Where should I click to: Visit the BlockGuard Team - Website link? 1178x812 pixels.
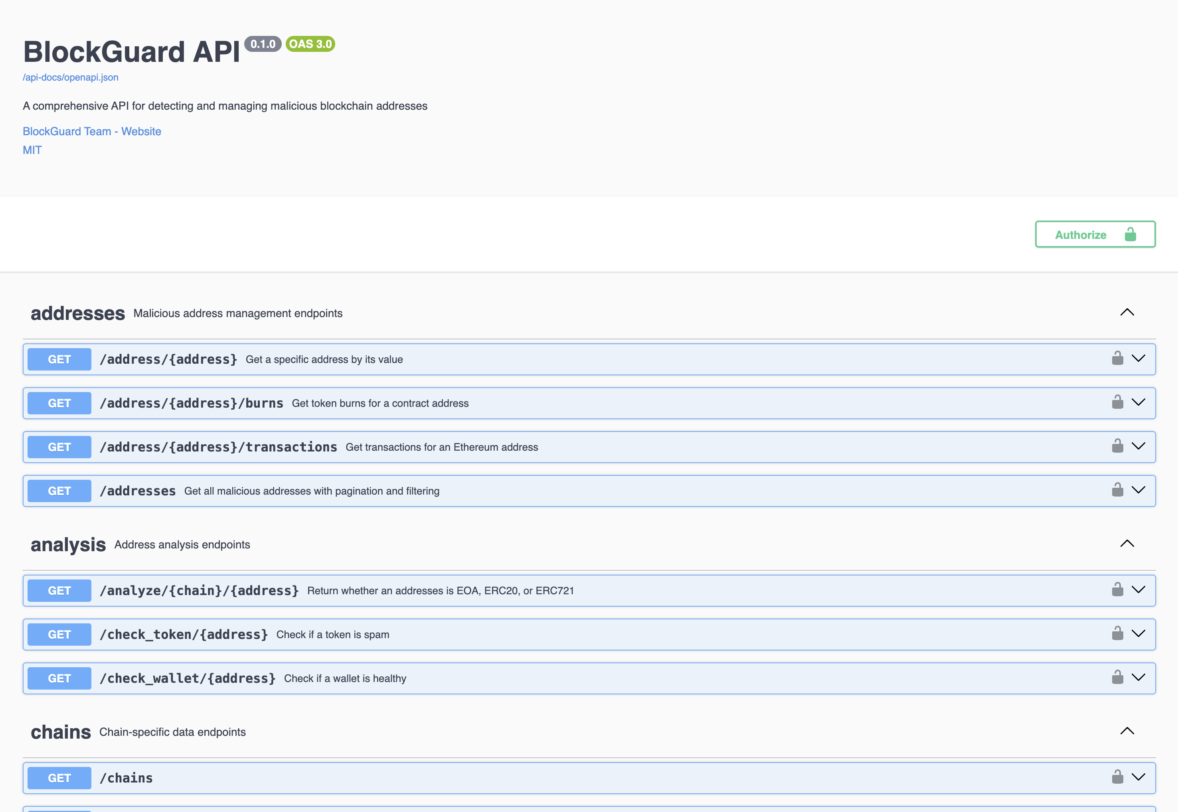(x=92, y=131)
